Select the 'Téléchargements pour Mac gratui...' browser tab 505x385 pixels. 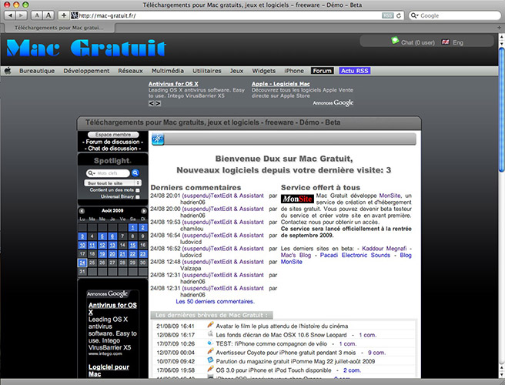click(x=59, y=28)
